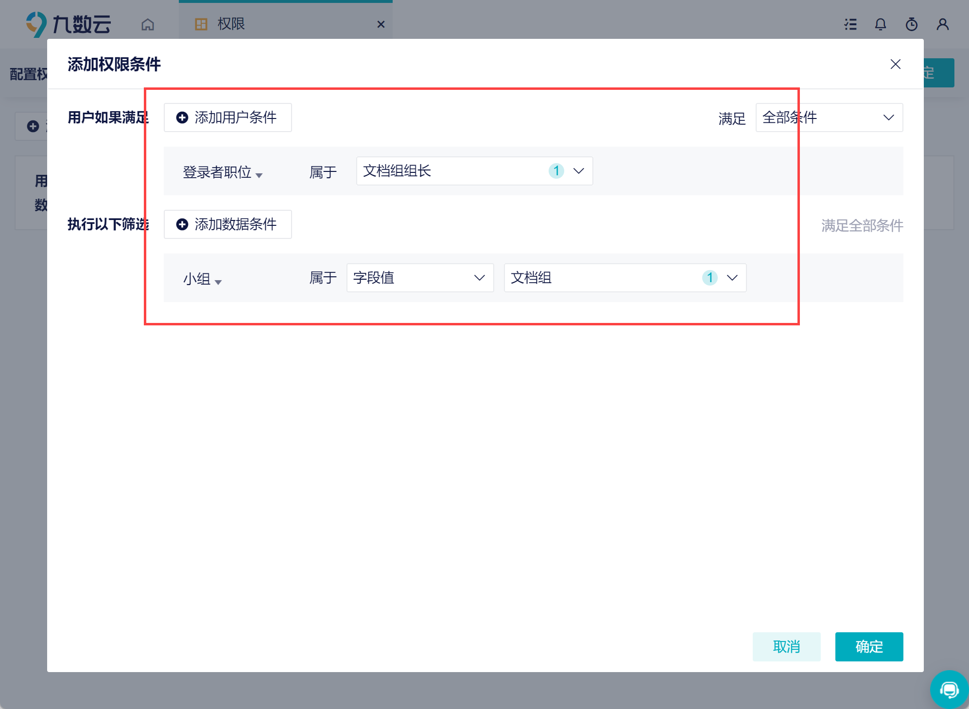Close the 权限 tab
The width and height of the screenshot is (969, 709).
point(381,24)
